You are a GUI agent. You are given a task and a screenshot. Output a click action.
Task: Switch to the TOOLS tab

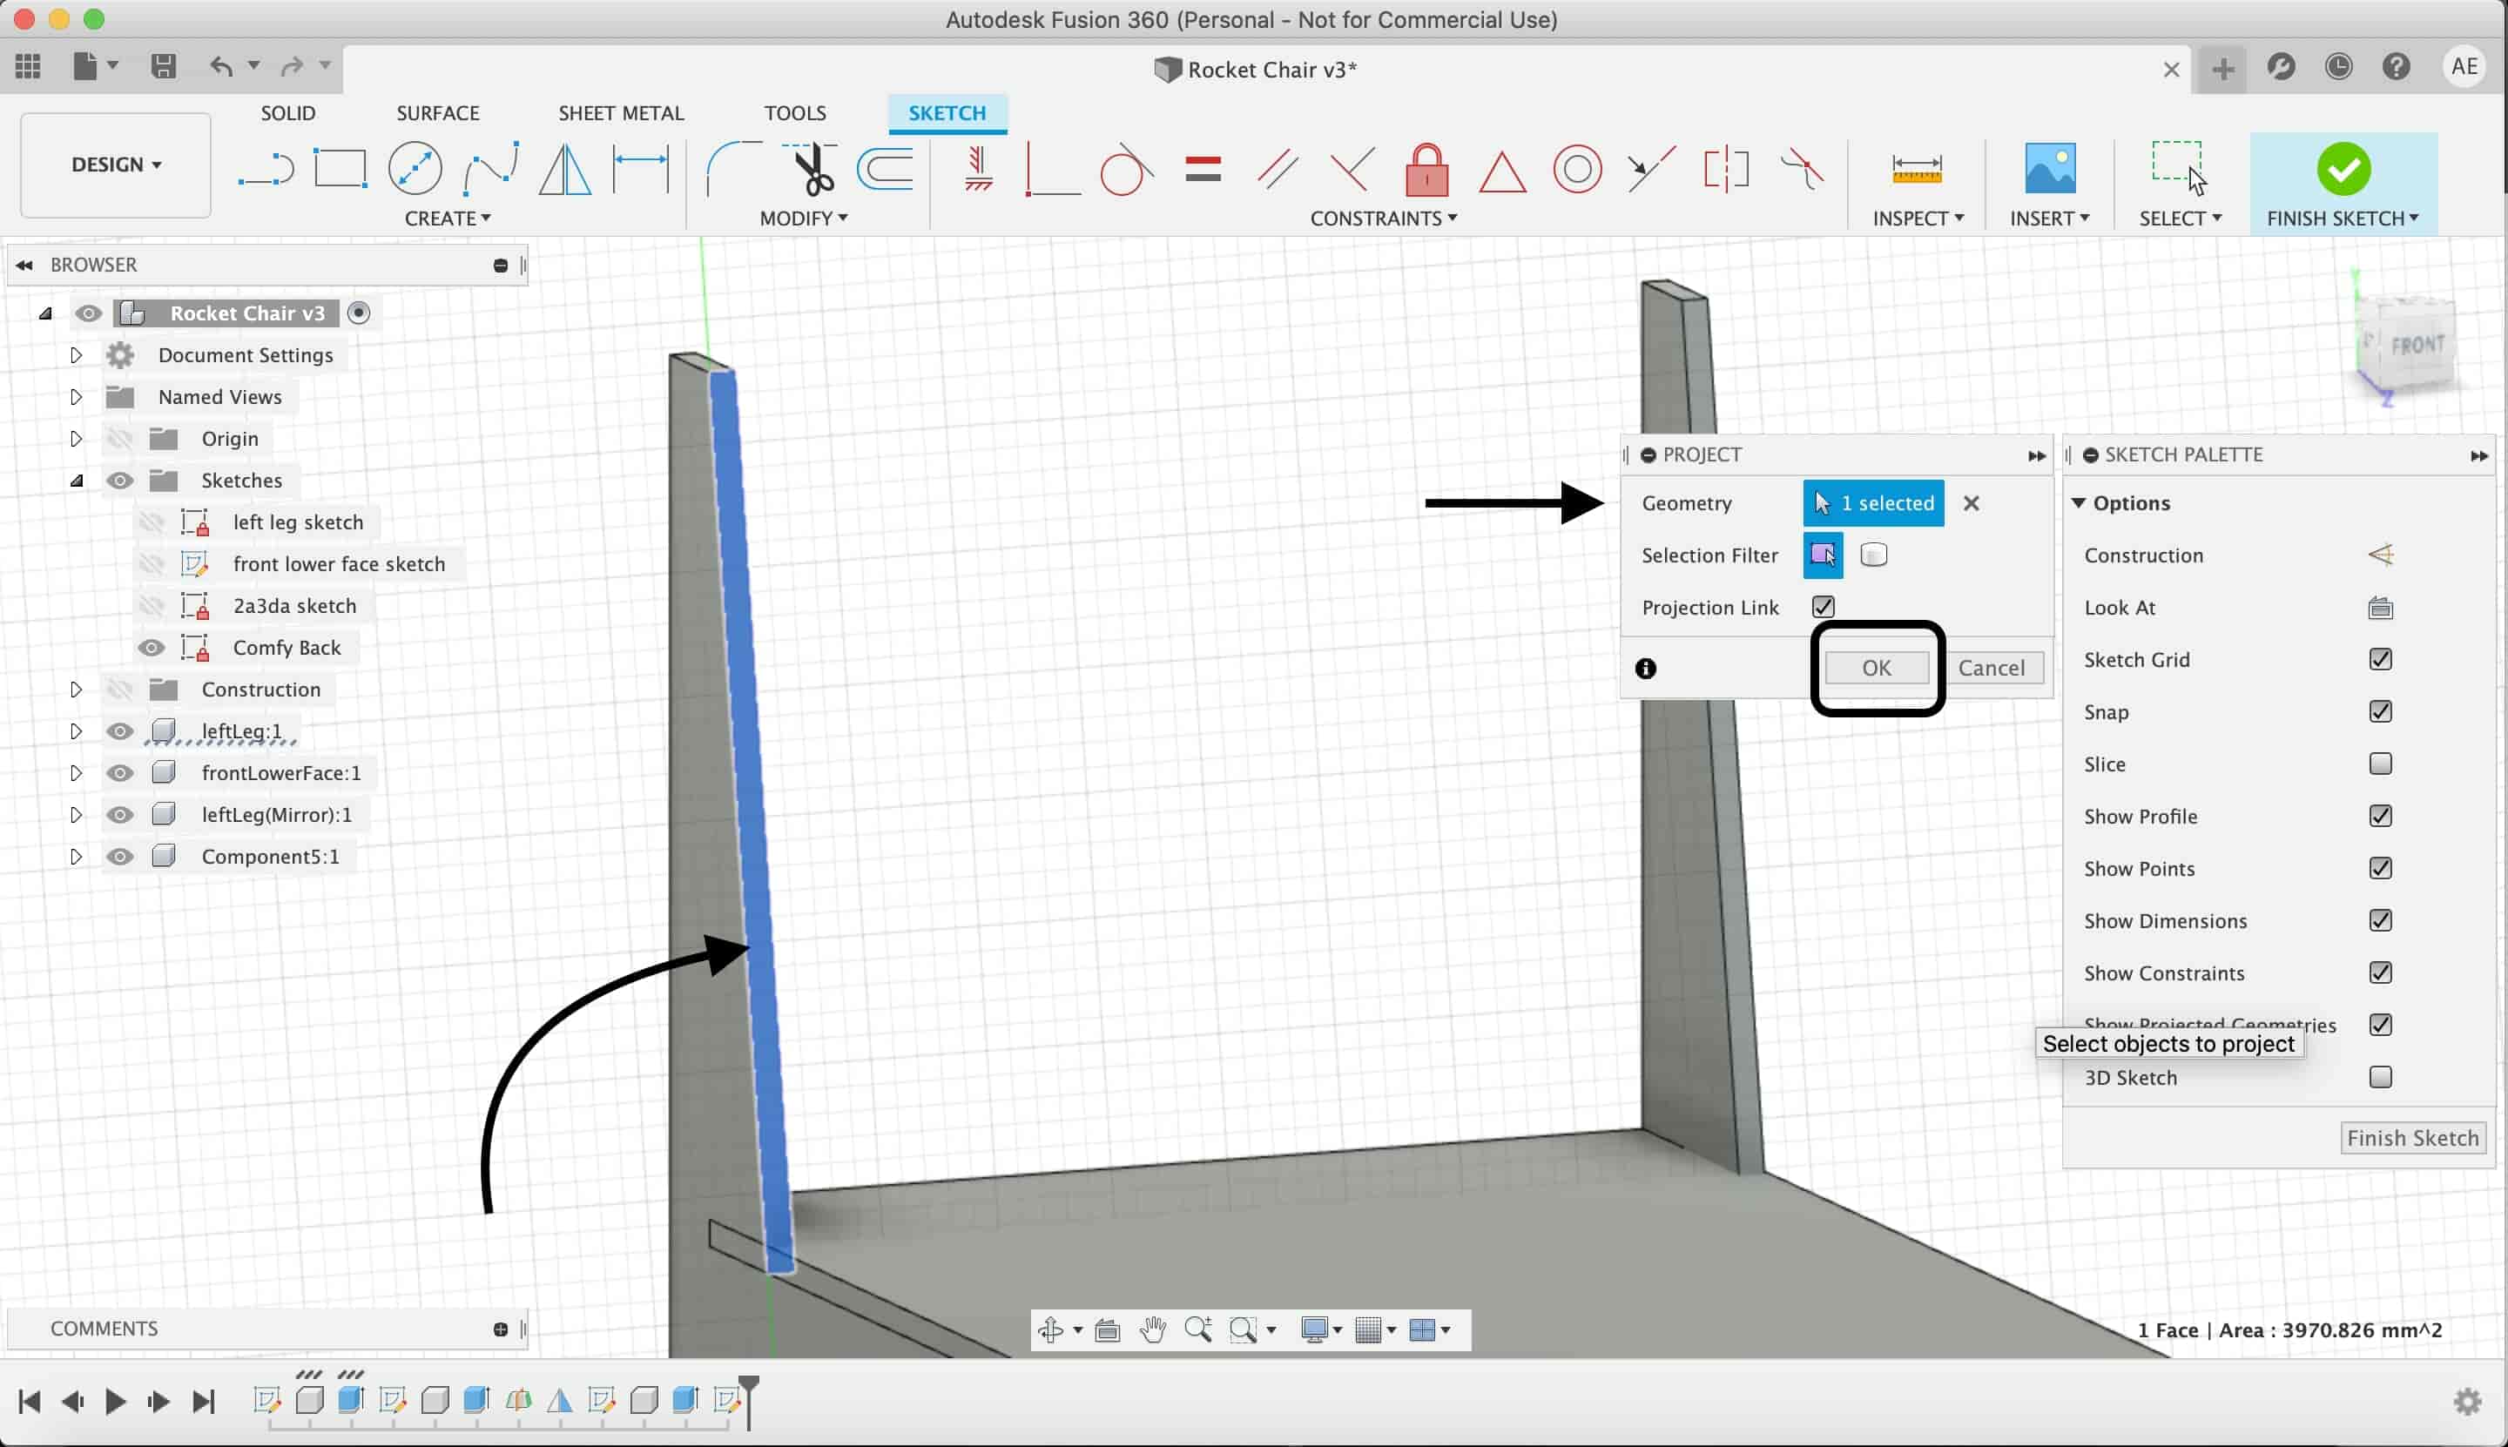pos(795,113)
